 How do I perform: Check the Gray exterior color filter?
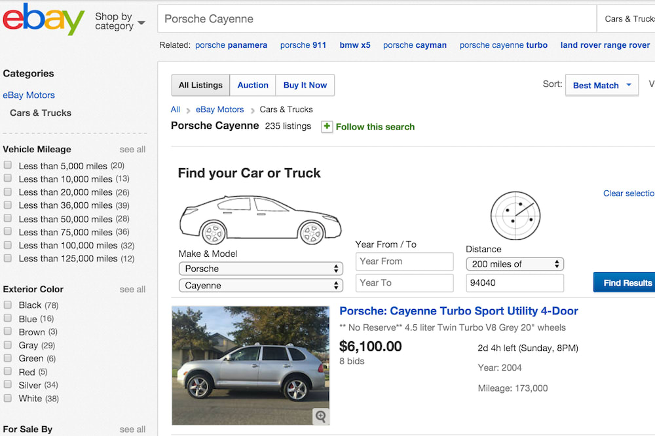coord(7,344)
